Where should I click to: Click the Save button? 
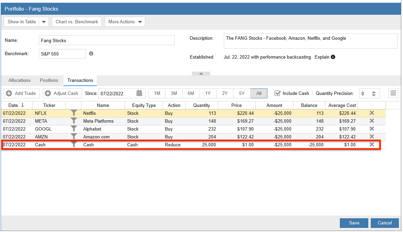(x=354, y=223)
